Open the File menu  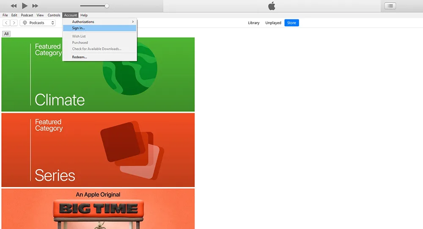(x=5, y=15)
